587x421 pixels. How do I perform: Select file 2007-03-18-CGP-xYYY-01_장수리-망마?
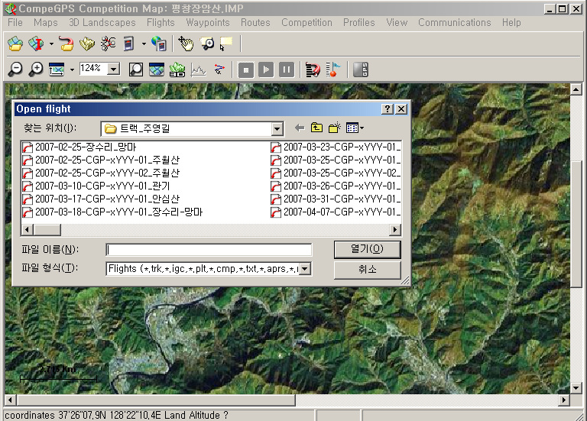(112, 212)
